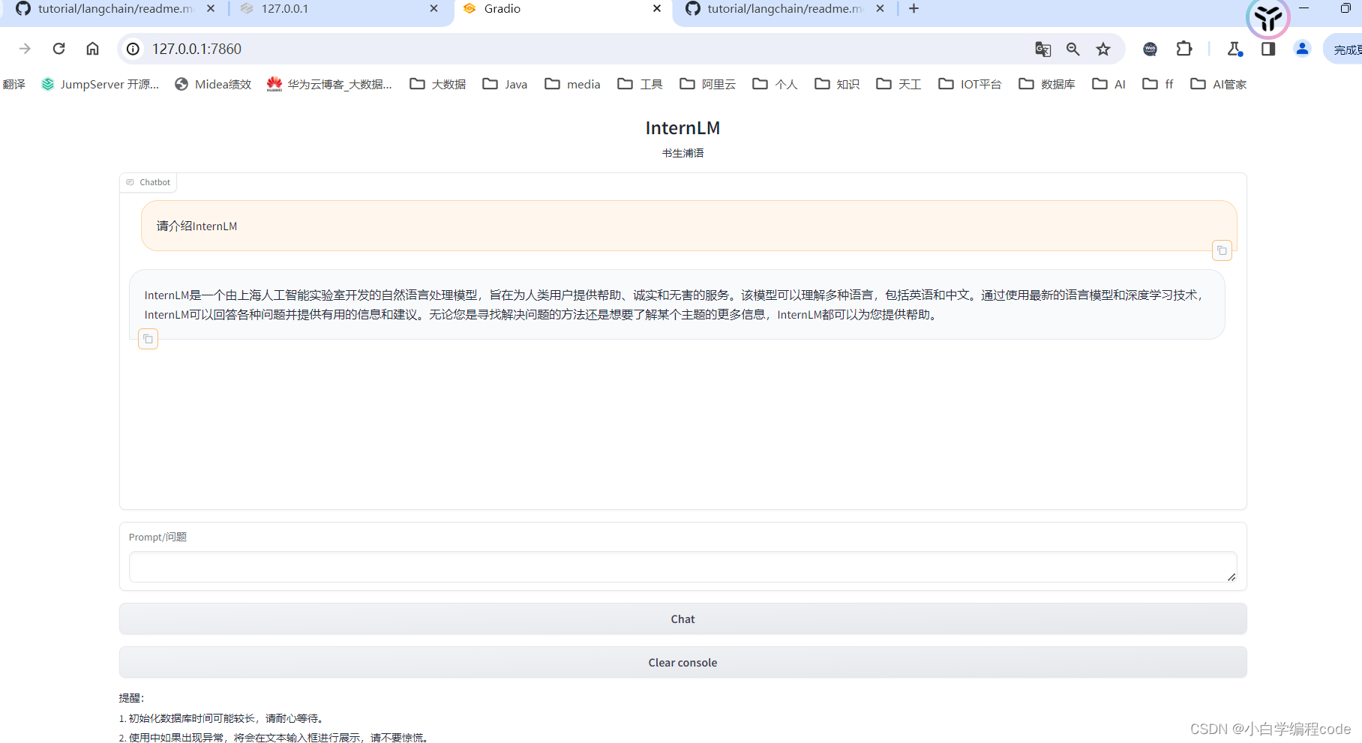Copy the InternLM bot response text
The image size is (1362, 743).
148,339
